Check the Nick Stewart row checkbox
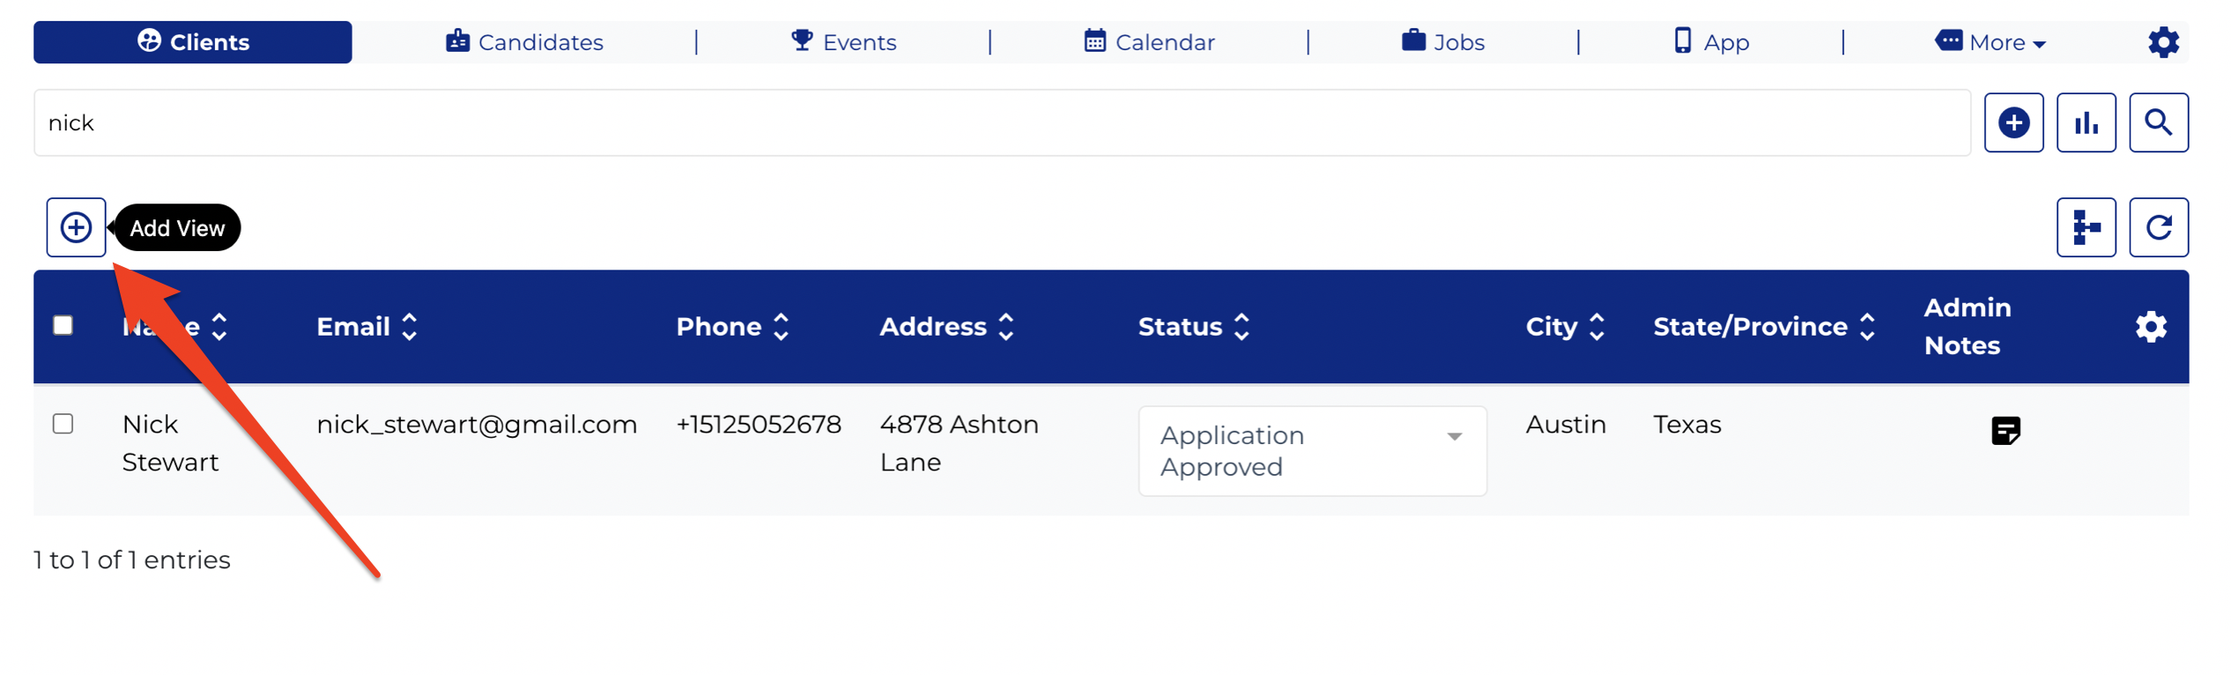The height and width of the screenshot is (675, 2231). pyautogui.click(x=63, y=424)
